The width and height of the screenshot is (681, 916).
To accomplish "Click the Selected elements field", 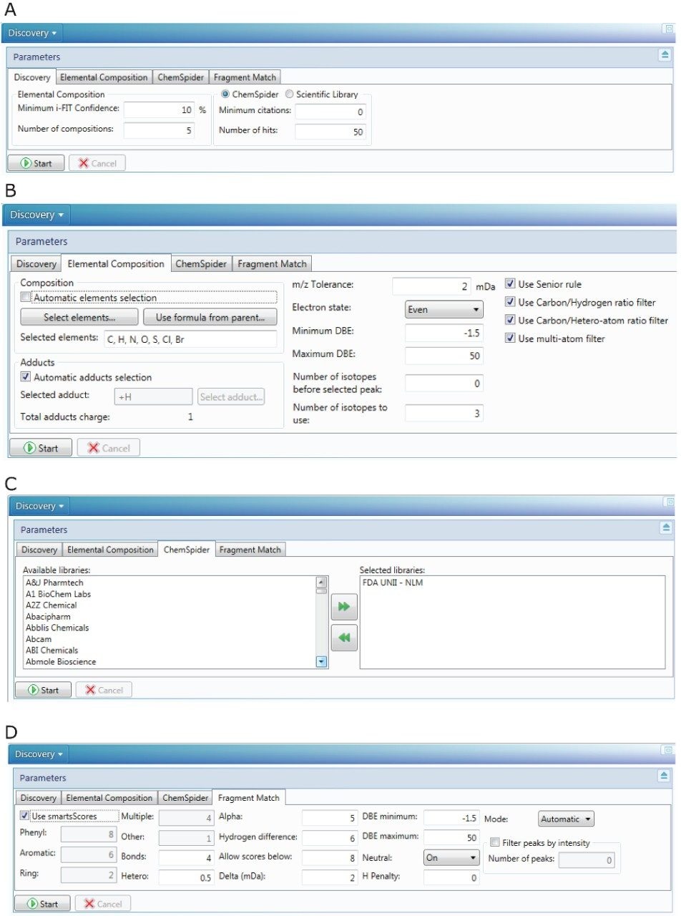I will pyautogui.click(x=190, y=339).
